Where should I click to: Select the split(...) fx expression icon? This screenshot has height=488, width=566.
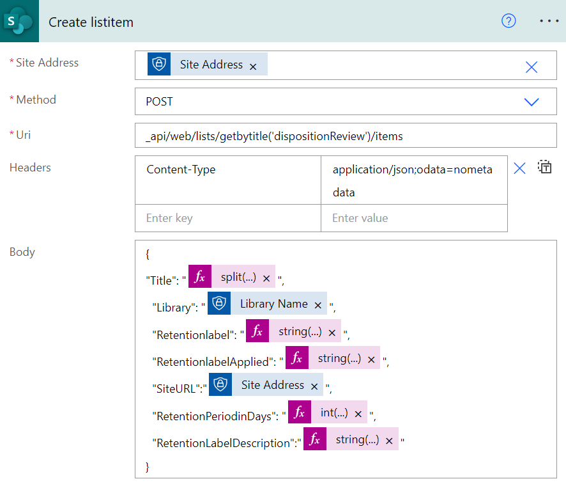pyautogui.click(x=200, y=277)
